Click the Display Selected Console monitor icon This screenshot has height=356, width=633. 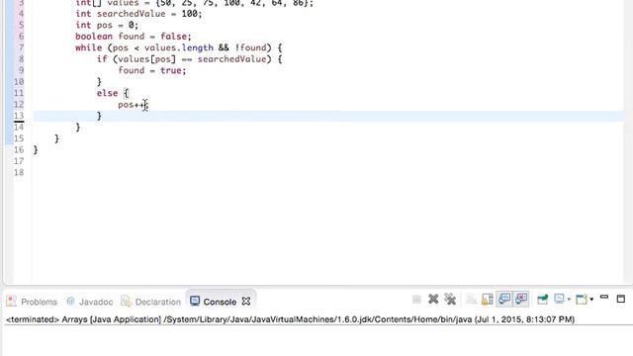559,299
